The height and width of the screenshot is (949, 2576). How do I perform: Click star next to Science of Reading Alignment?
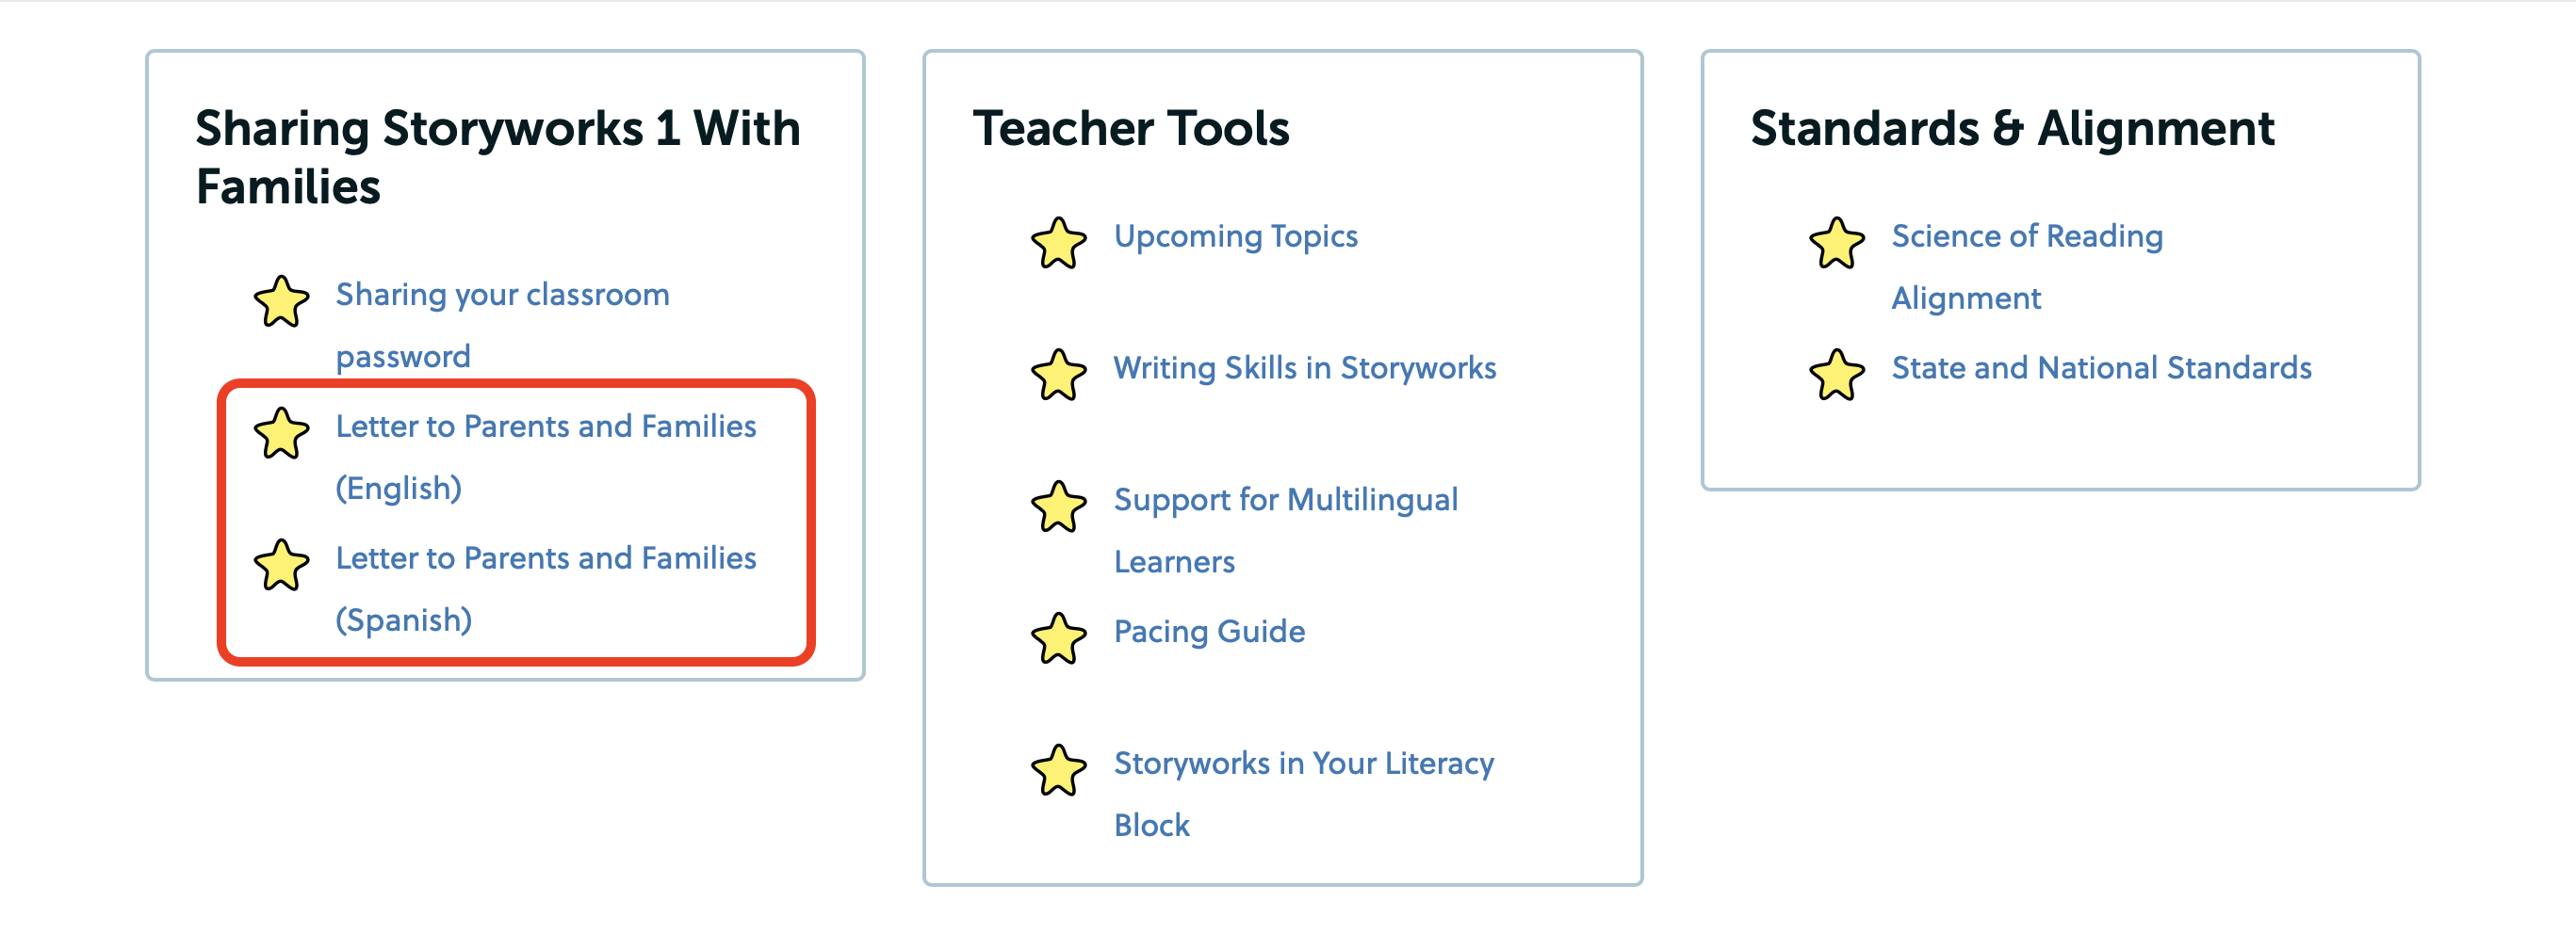[x=1836, y=243]
